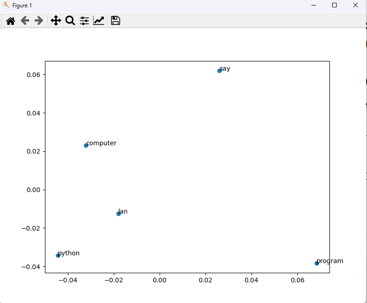
Task: Click the x-axis tick label 0.02
Action: [x=206, y=280]
